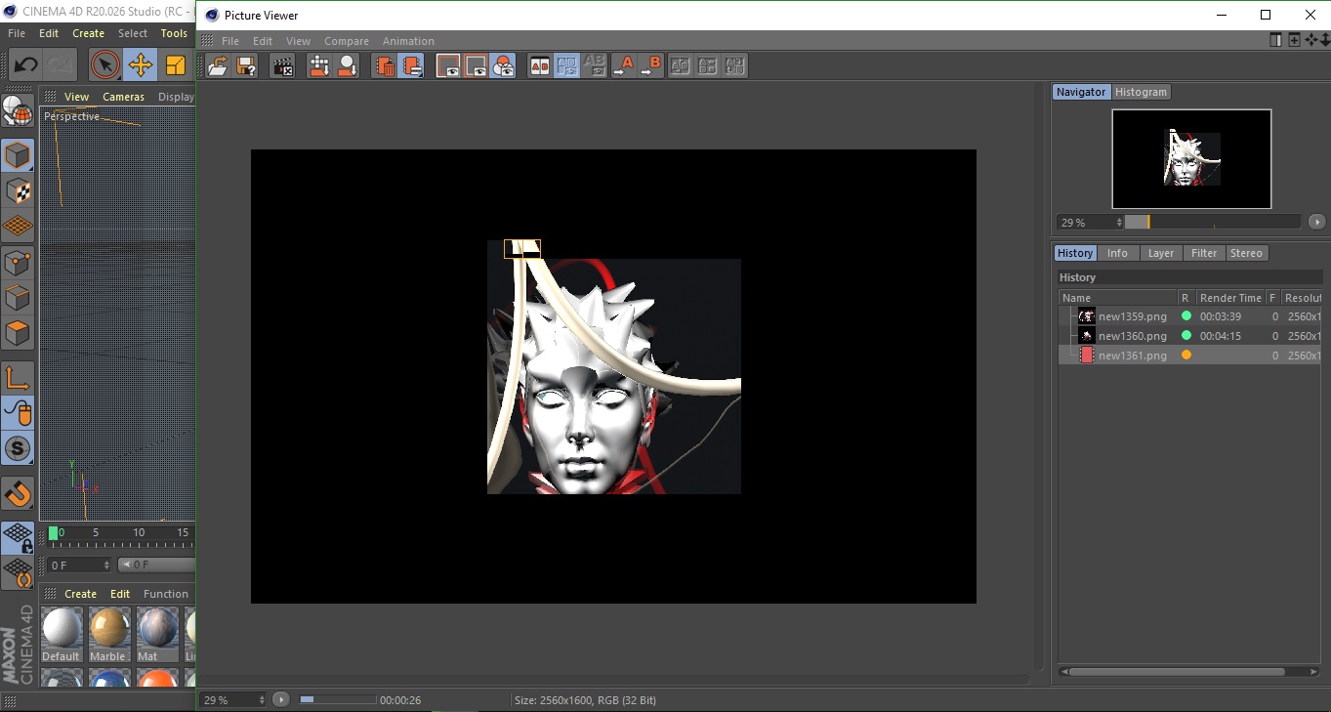Image resolution: width=1331 pixels, height=712 pixels.
Task: Switch to the Filter tab
Action: tap(1204, 253)
